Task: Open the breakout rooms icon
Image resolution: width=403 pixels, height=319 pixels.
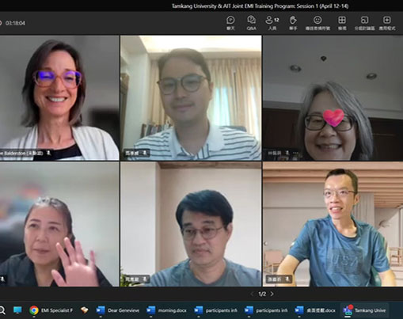Action: tap(364, 23)
